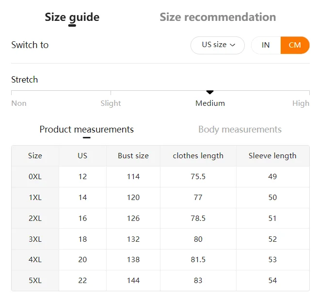Select the 1XL size row
The width and height of the screenshot is (318, 301).
pyautogui.click(x=35, y=198)
